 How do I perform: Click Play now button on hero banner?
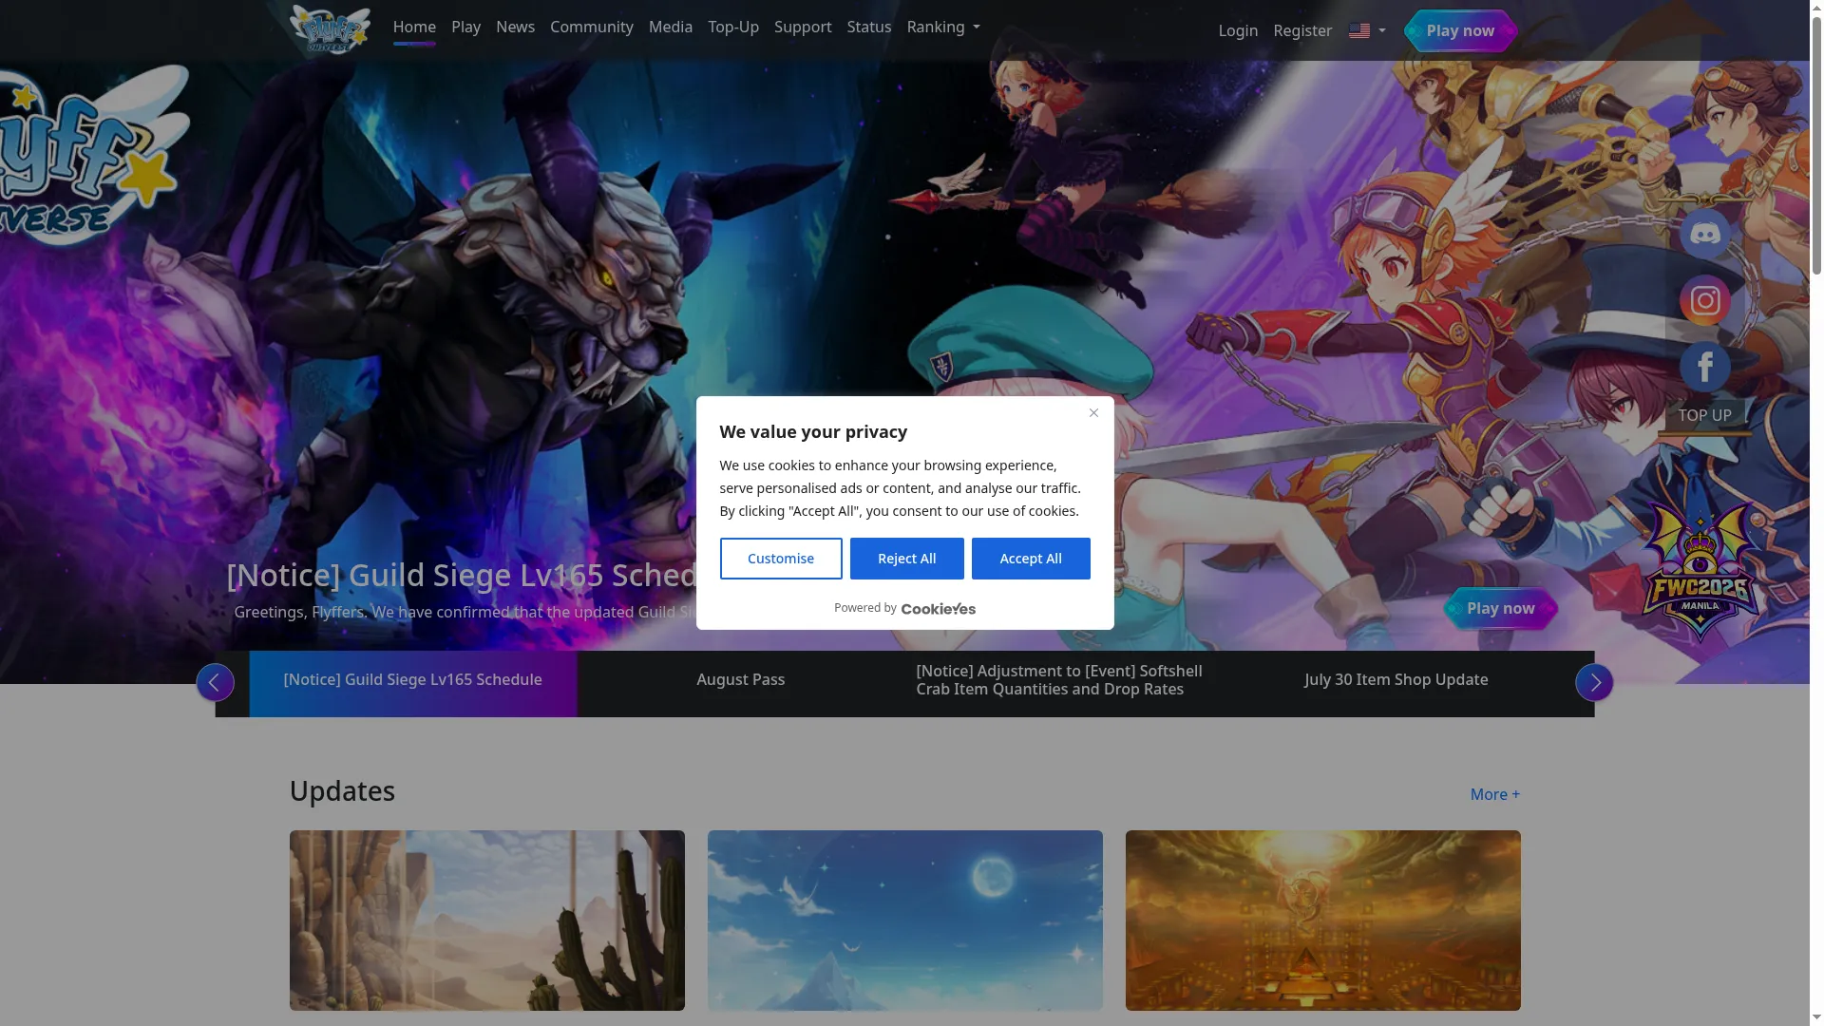1500,608
